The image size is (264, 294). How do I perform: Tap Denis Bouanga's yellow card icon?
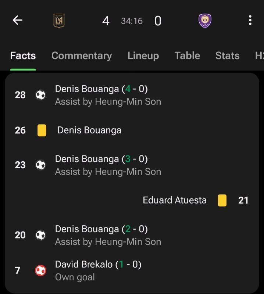[42, 130]
